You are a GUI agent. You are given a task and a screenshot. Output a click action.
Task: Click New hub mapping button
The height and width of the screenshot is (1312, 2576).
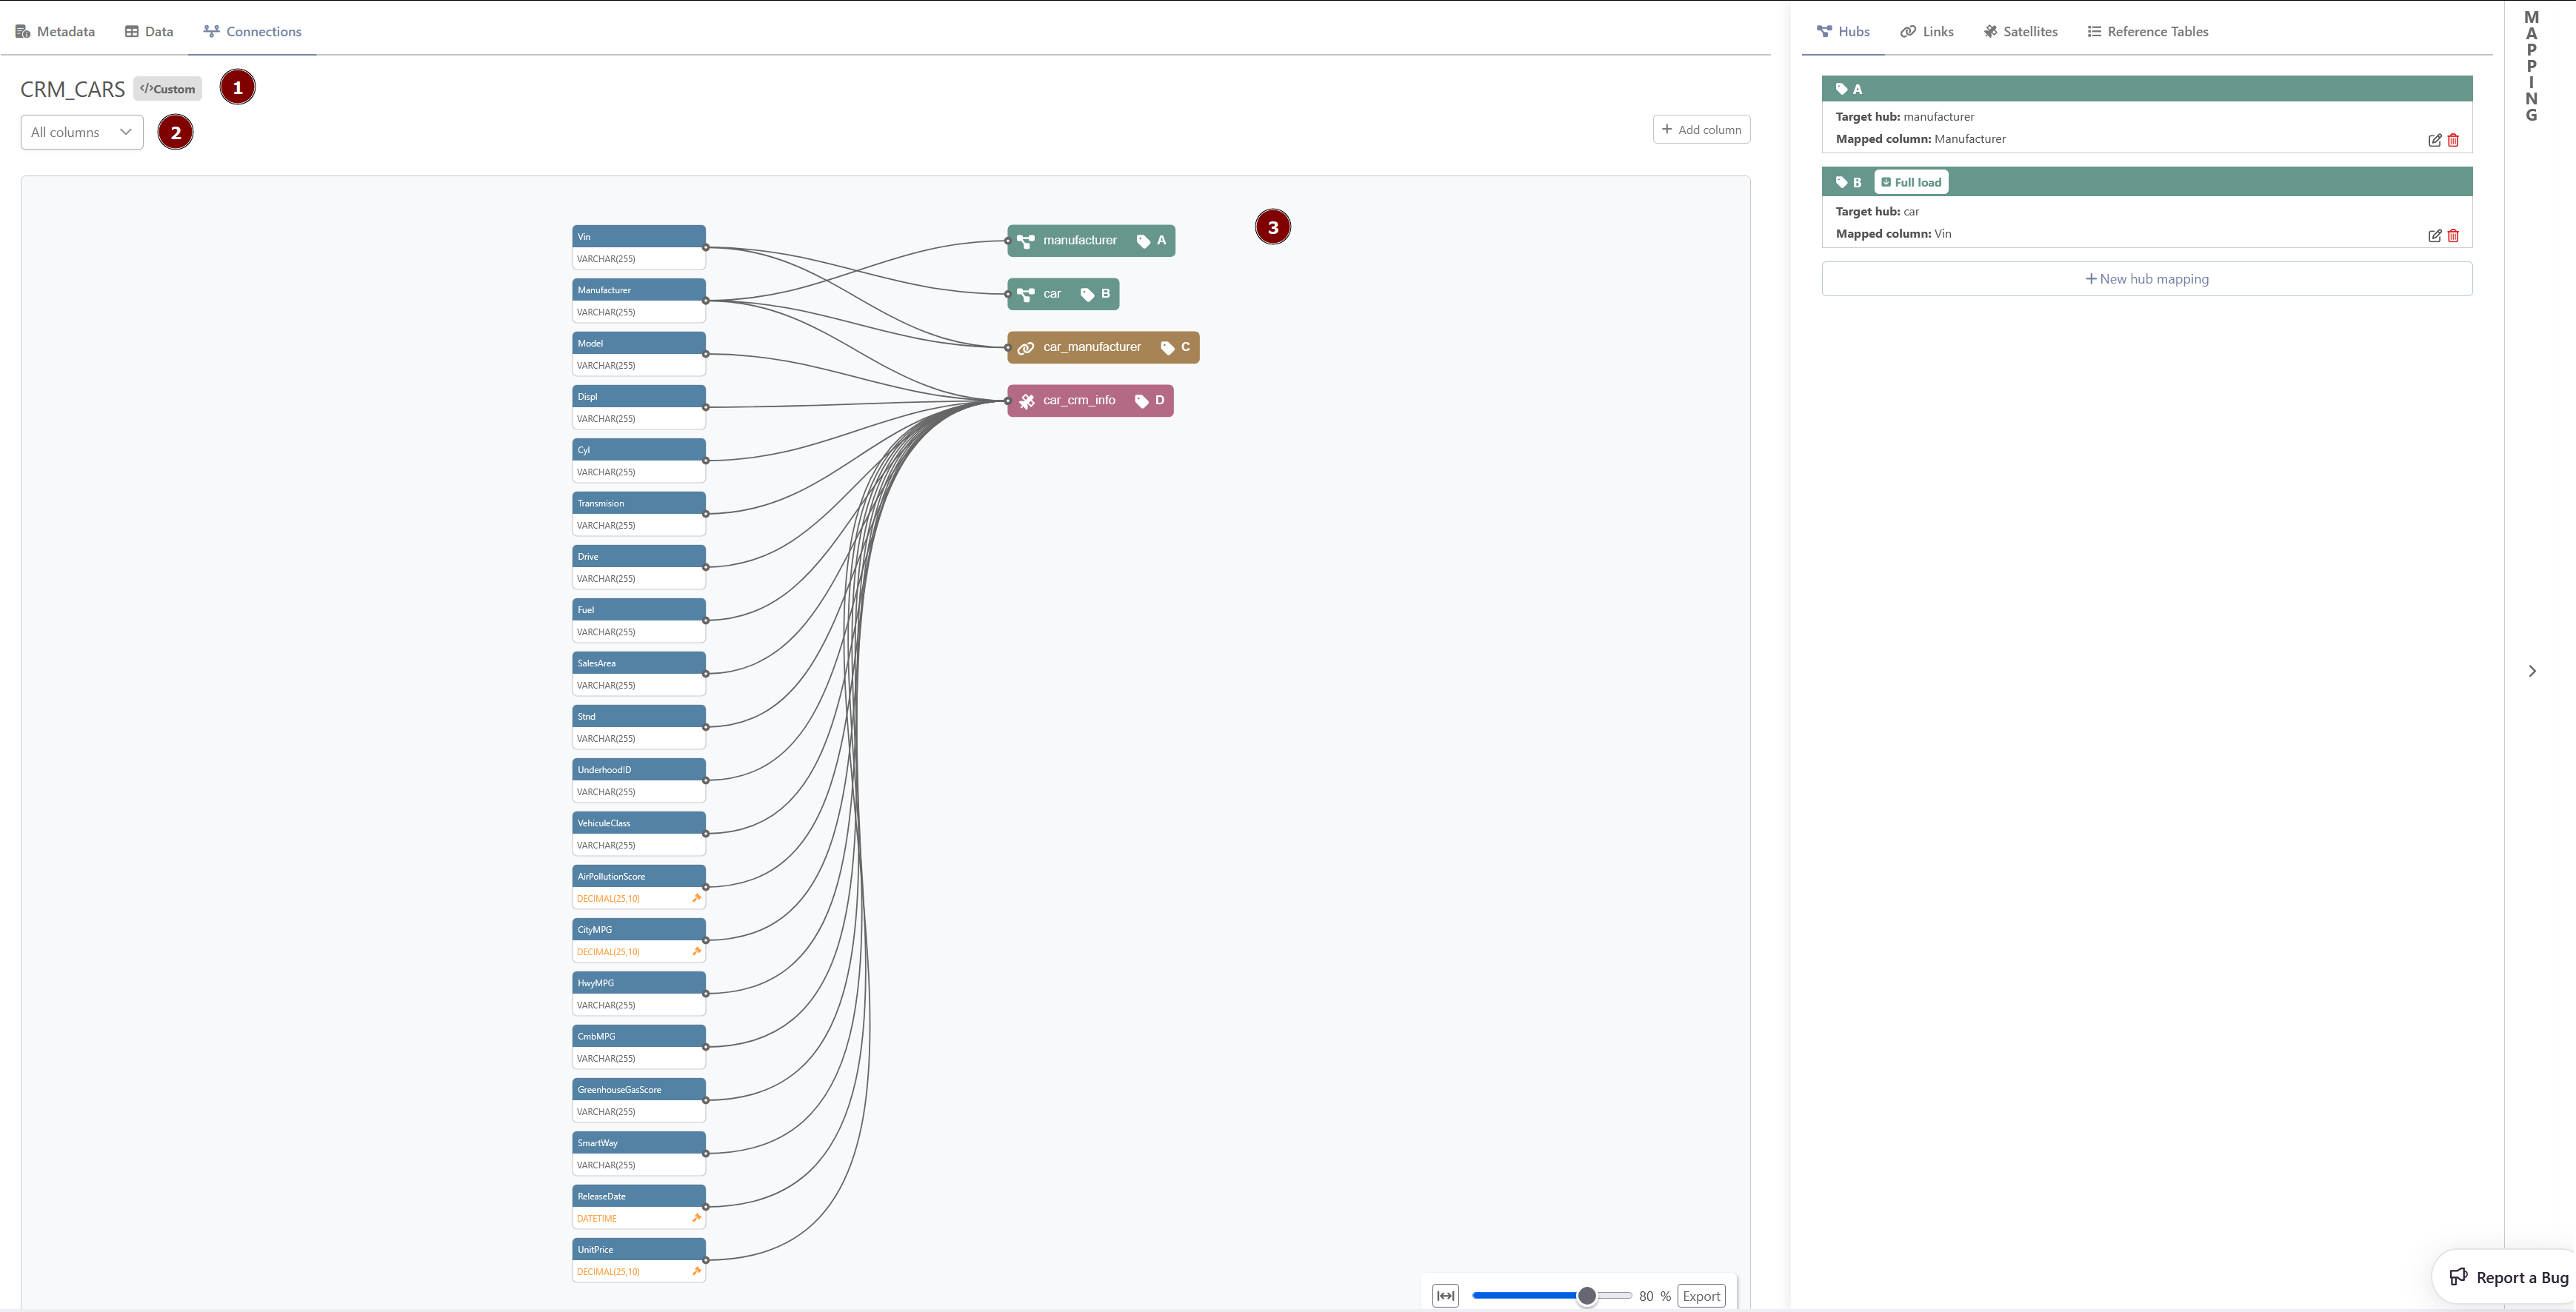[x=2147, y=279]
